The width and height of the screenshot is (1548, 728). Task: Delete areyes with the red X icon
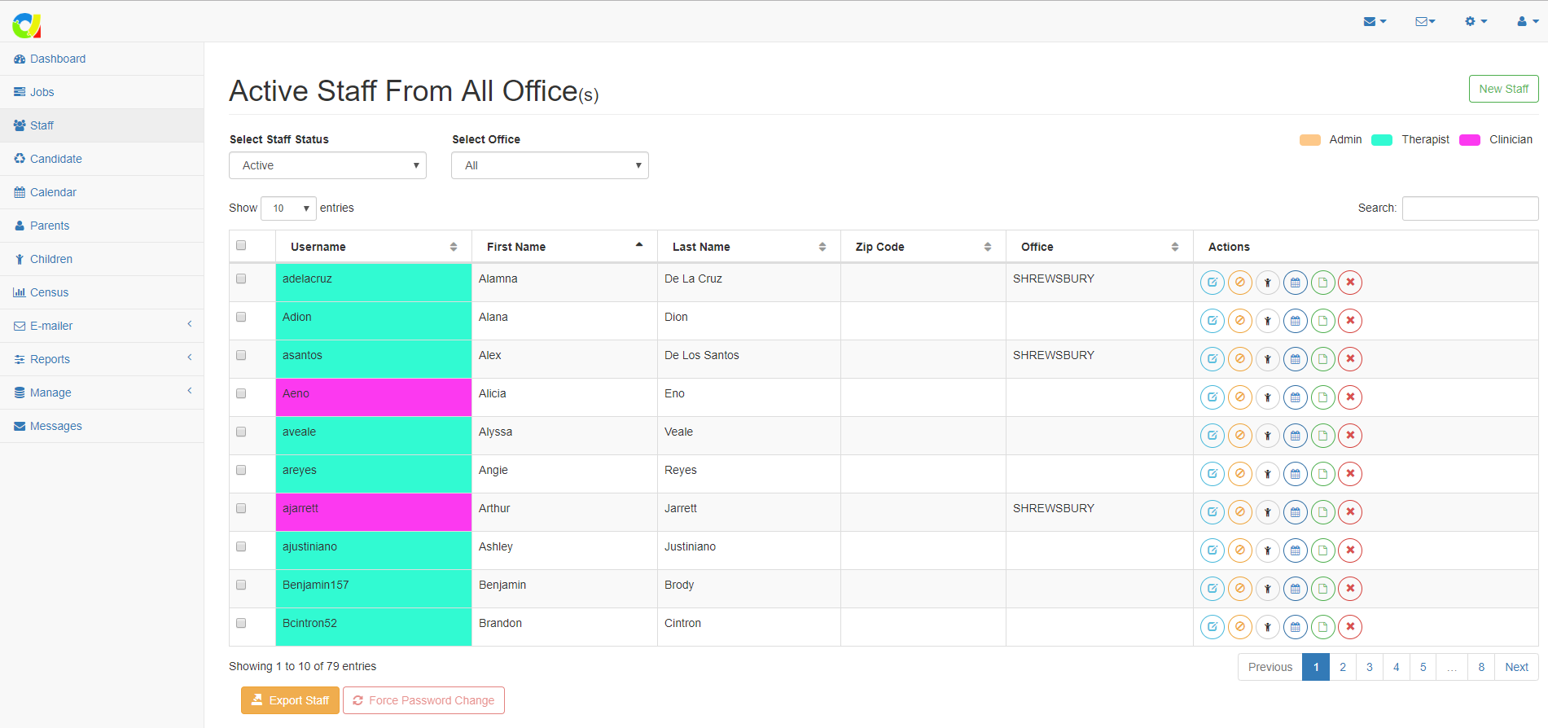[1350, 474]
